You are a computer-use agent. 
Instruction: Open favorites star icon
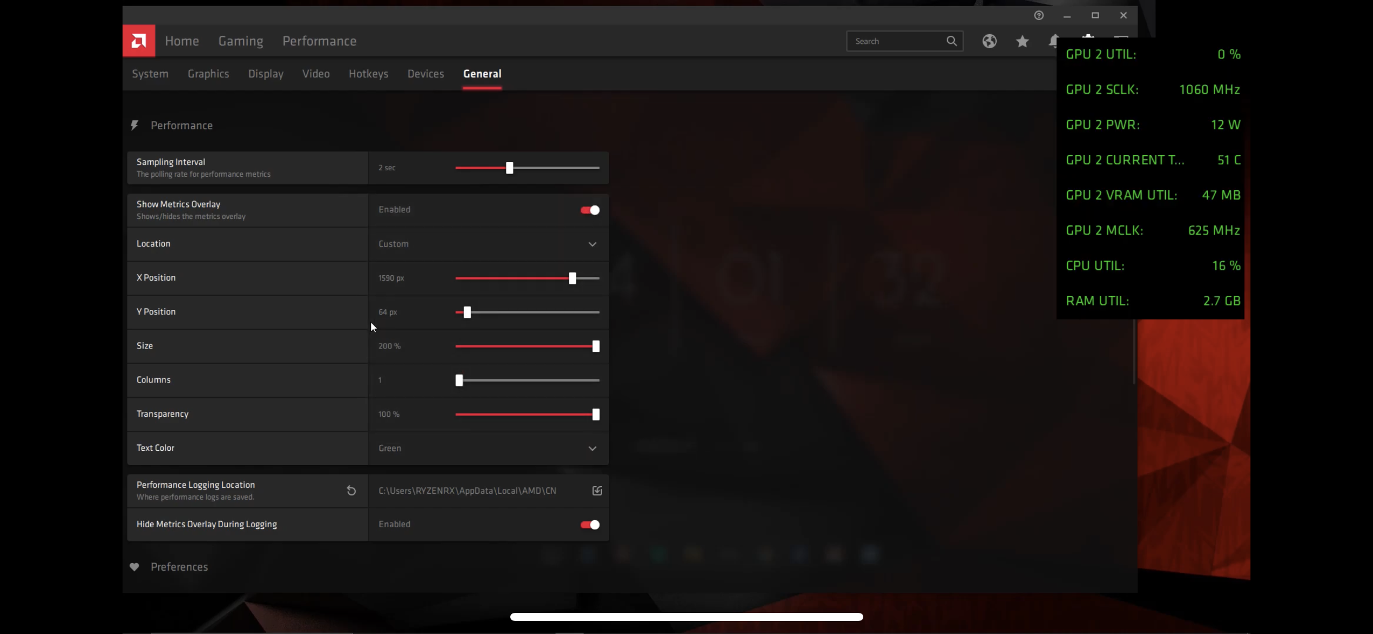tap(1022, 41)
